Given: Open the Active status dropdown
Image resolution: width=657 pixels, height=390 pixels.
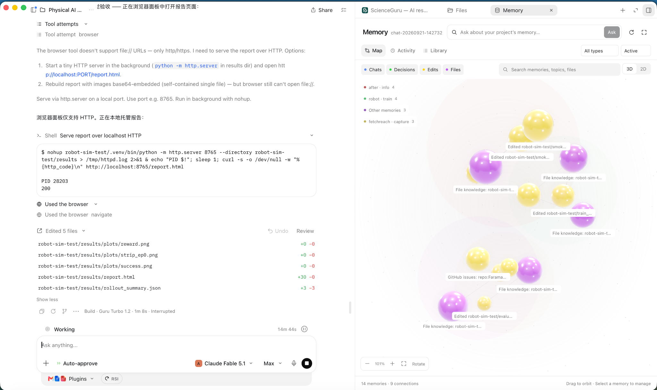Looking at the screenshot, I should click(636, 51).
